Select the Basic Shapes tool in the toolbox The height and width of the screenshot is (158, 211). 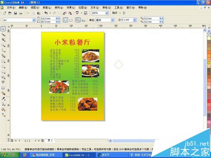(3, 77)
